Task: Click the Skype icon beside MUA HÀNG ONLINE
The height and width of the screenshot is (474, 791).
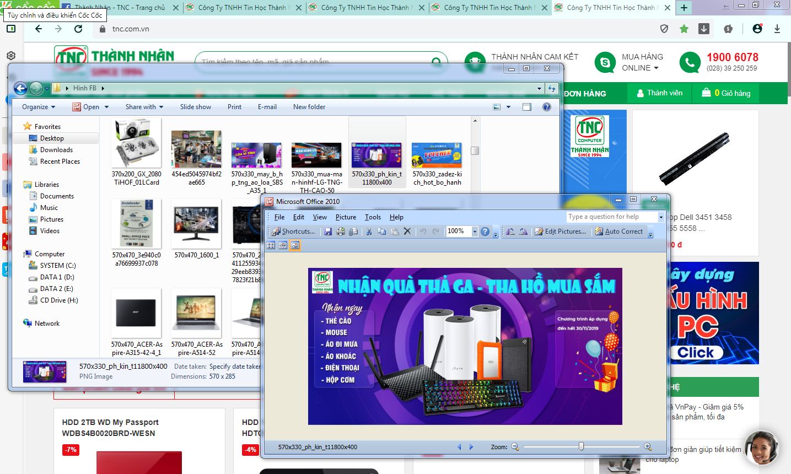Action: click(605, 62)
